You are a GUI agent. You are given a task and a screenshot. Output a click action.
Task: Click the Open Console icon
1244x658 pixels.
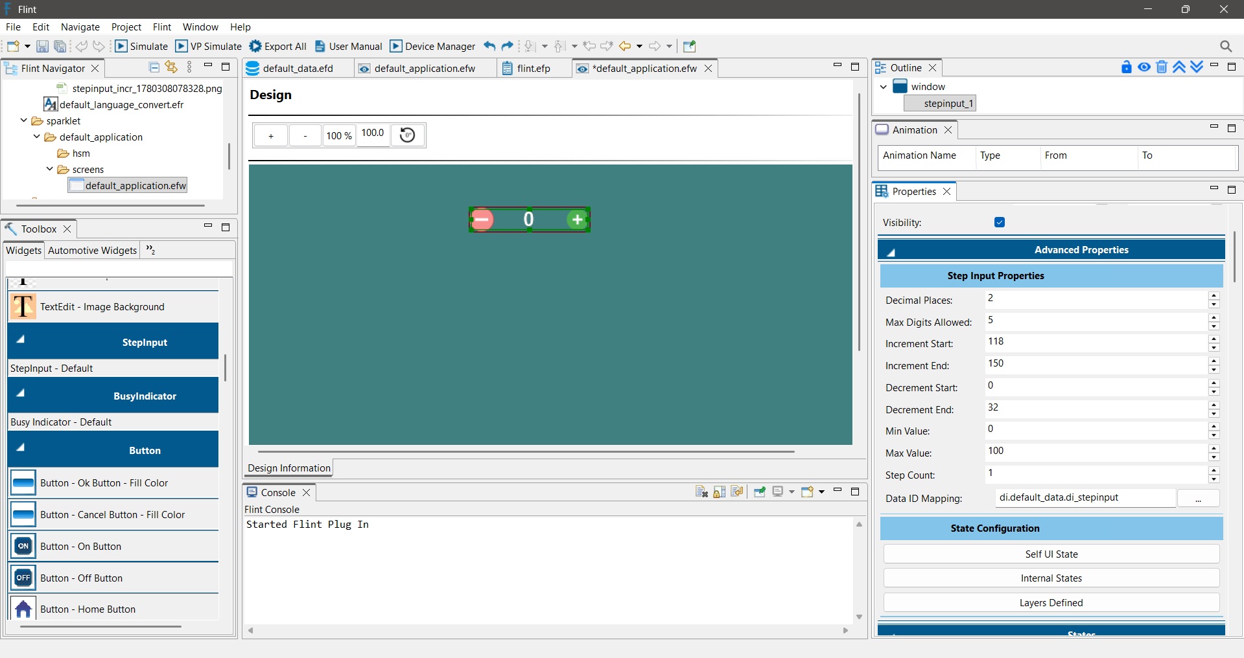807,492
